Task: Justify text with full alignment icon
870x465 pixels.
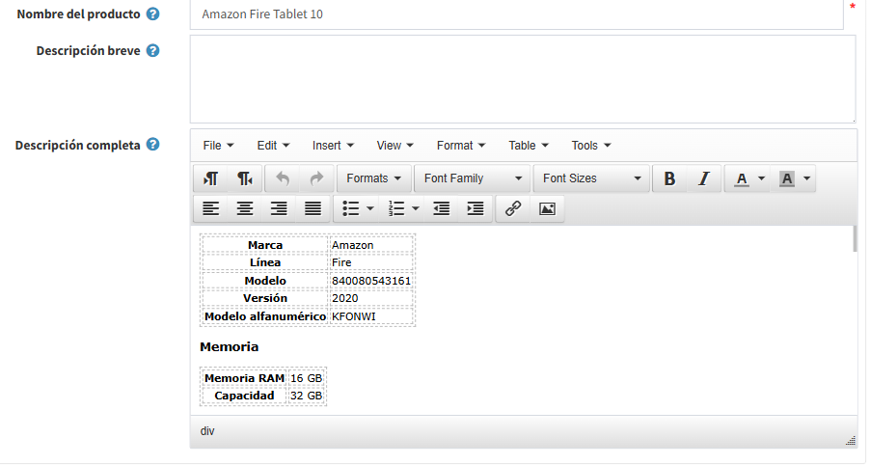Action: tap(313, 208)
